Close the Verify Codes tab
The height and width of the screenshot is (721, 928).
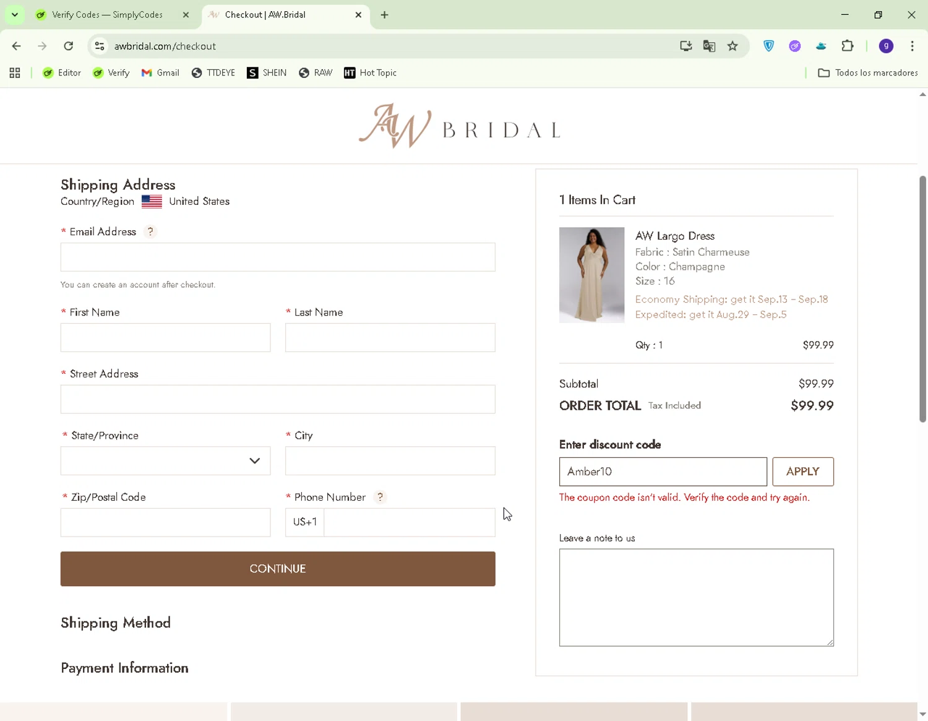tap(186, 15)
